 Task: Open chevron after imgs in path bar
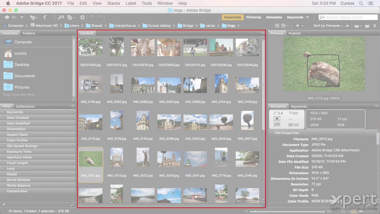coord(238,26)
